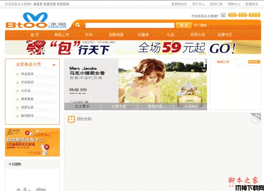Click the bullet icon beside 珠宝首饰
264x191 pixels.
[x=17, y=74]
